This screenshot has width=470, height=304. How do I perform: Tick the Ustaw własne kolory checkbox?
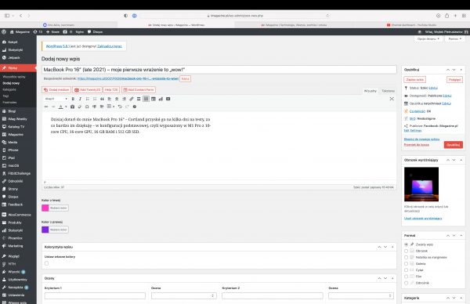click(46, 263)
